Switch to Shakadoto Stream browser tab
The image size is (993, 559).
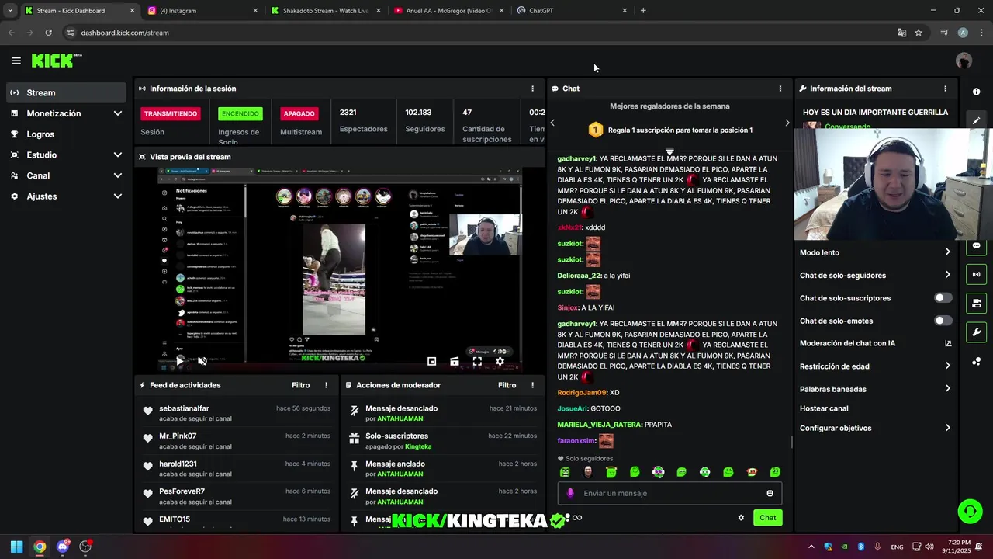(x=324, y=11)
